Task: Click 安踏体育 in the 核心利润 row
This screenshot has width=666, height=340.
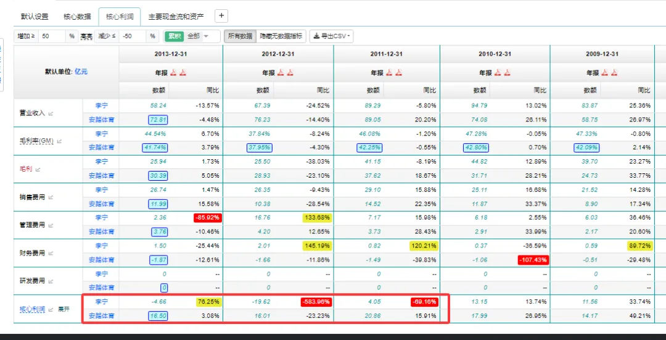Action: tap(102, 316)
